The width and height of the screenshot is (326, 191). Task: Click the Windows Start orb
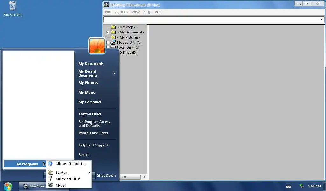tap(8, 187)
